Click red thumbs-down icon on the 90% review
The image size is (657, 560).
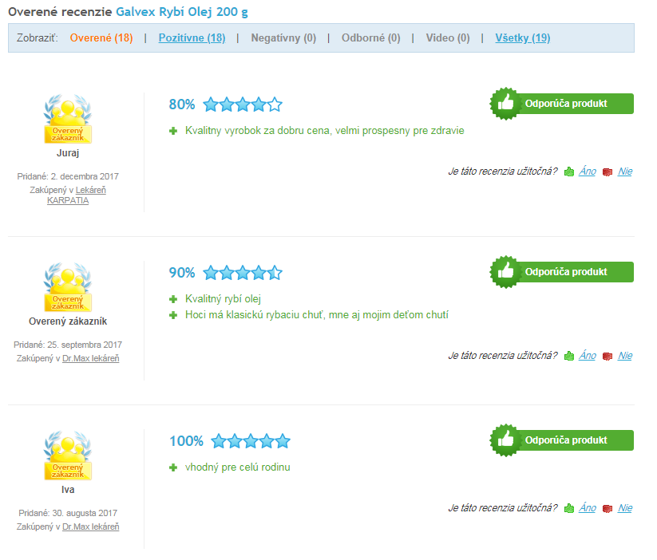(608, 357)
